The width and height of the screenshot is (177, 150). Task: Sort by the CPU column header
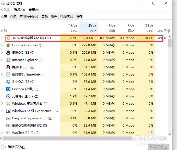(x=69, y=28)
